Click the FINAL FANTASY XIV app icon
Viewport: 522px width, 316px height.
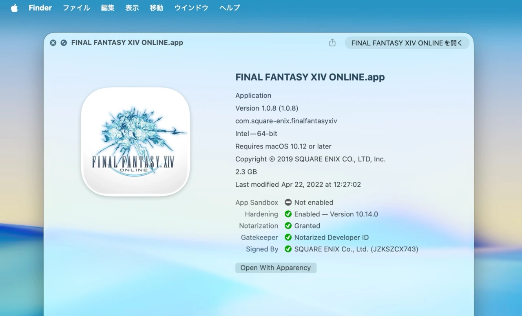[x=135, y=140]
